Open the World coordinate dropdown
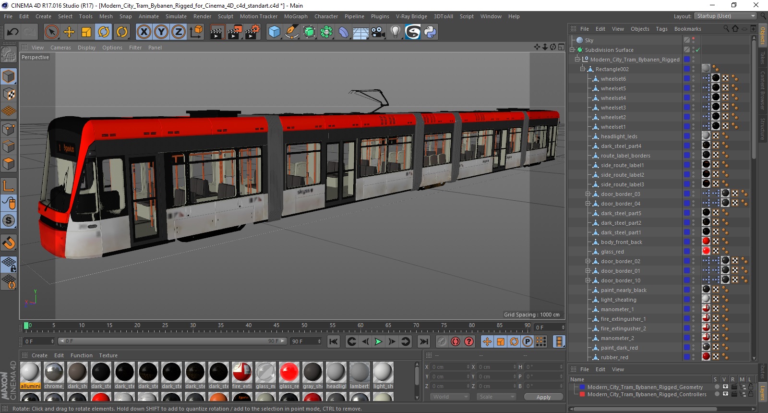 click(x=450, y=397)
